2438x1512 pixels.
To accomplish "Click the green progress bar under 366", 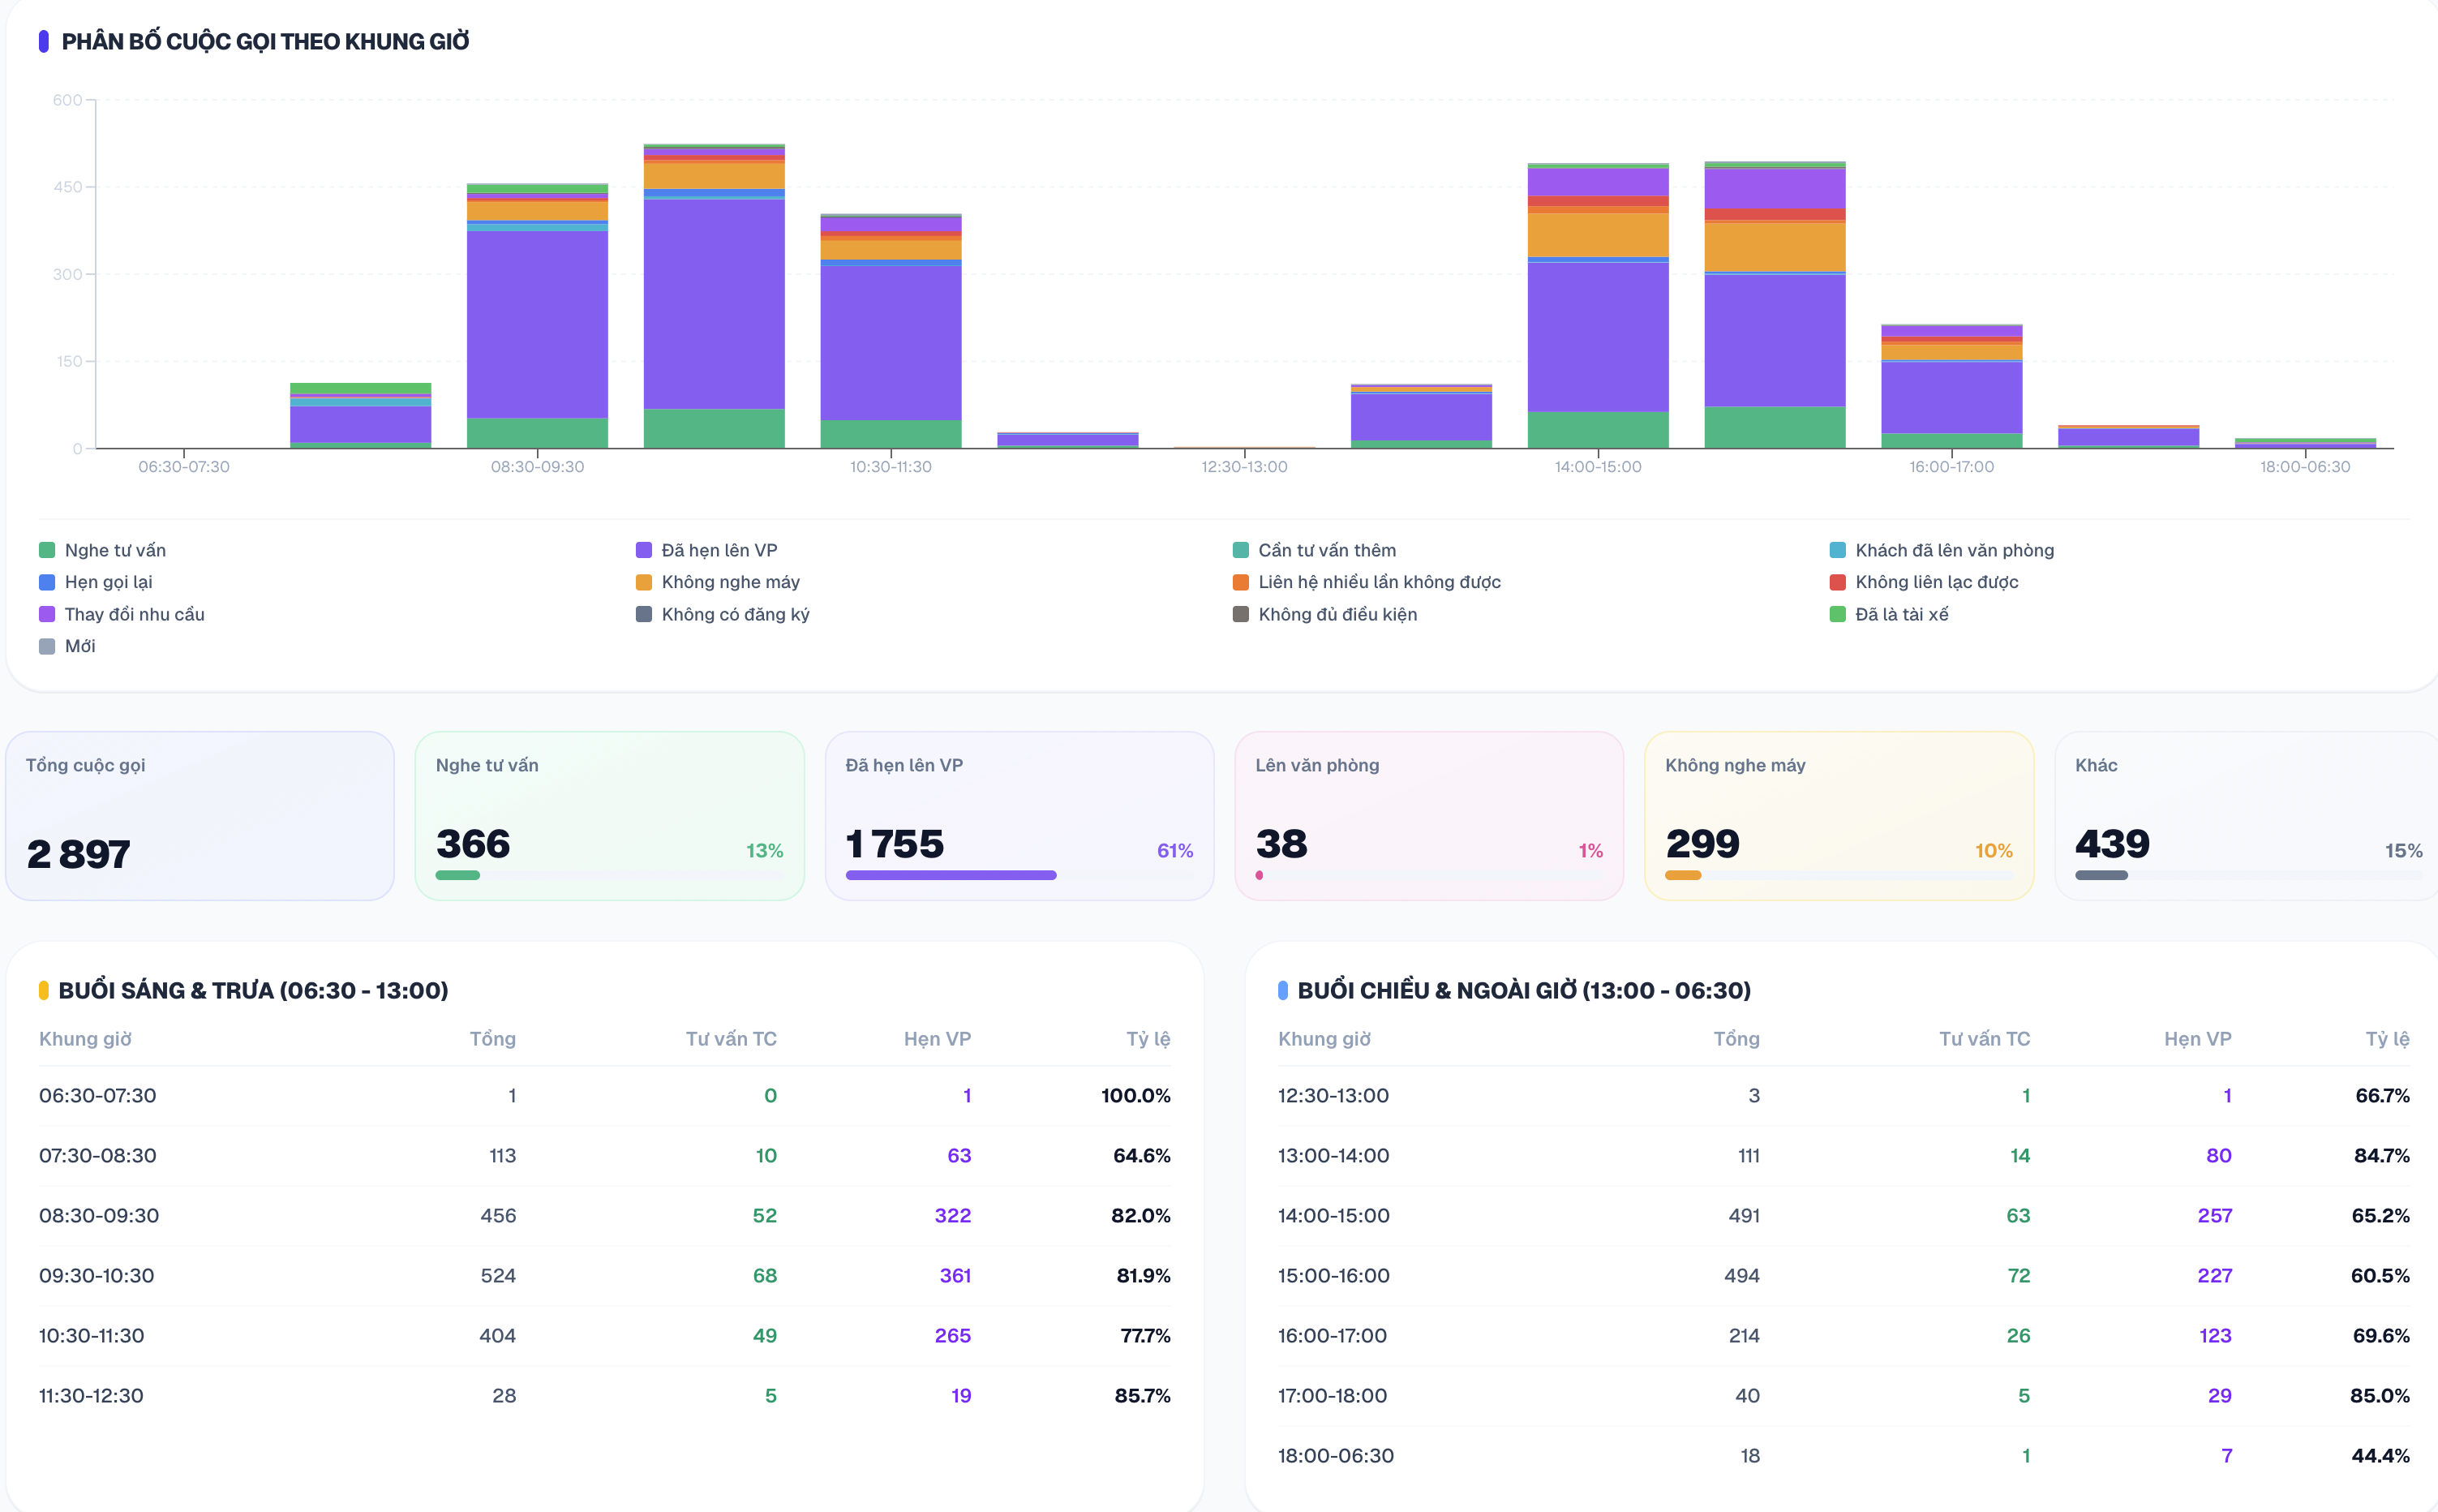I will point(457,875).
